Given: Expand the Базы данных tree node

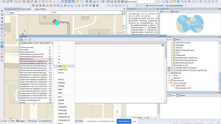Looking at the screenshot, I should pyautogui.click(x=169, y=81).
